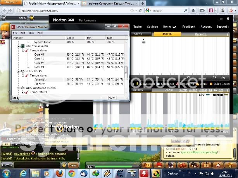
Task: Click the Sensor column header
Action: click(39, 38)
